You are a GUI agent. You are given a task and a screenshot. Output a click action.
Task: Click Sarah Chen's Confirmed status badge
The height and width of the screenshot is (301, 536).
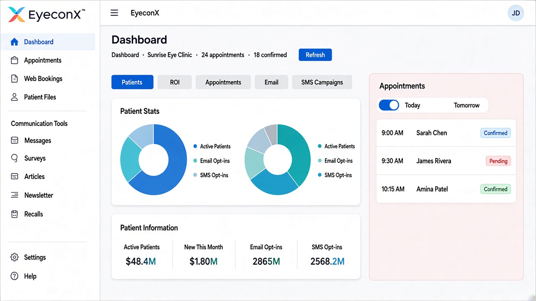(495, 133)
